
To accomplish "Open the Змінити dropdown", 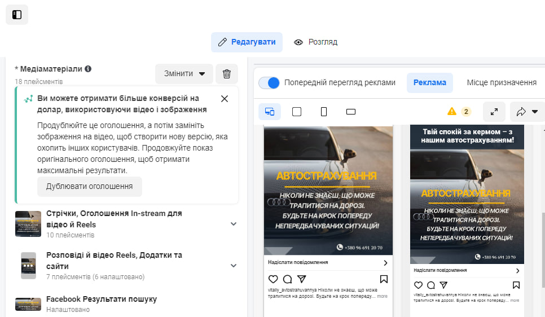I will [184, 74].
